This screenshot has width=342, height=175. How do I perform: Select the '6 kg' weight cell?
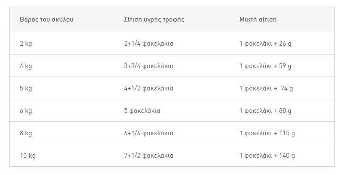coord(26,111)
